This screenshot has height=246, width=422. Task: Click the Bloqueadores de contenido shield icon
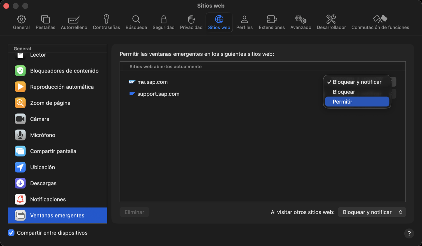(20, 71)
